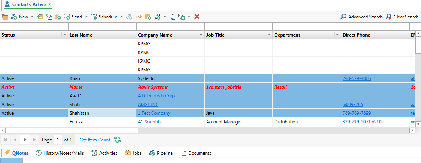The height and width of the screenshot is (163, 421).
Task: Click phone number 248-579-4866
Action: pyautogui.click(x=357, y=78)
